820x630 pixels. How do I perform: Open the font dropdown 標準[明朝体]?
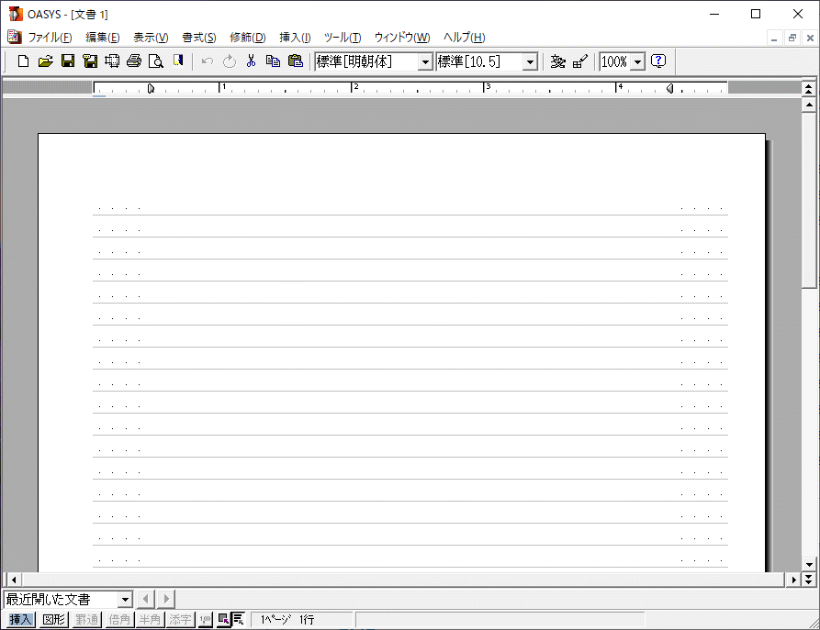(x=425, y=62)
